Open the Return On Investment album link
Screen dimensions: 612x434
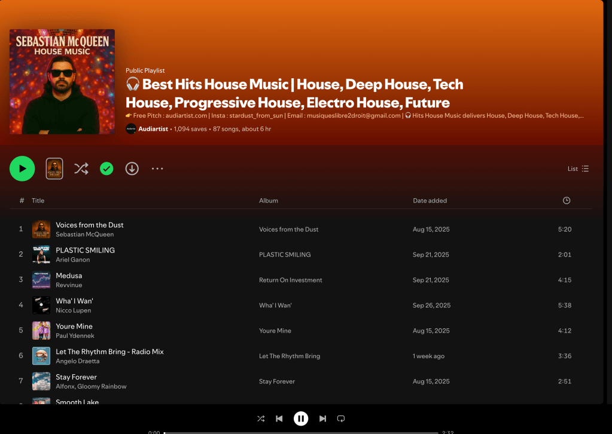tap(290, 280)
